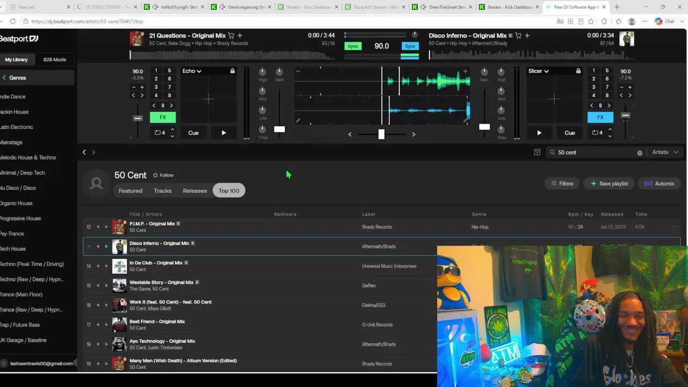Click the pencil edit icon at waveform left
The image size is (688, 387).
tap(298, 120)
